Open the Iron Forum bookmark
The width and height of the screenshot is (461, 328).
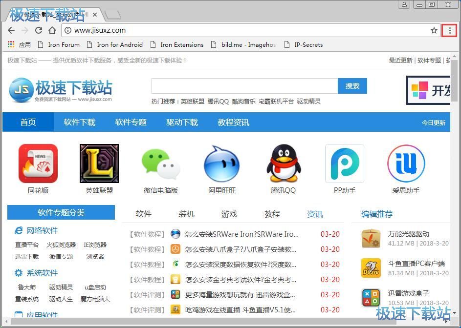point(64,44)
